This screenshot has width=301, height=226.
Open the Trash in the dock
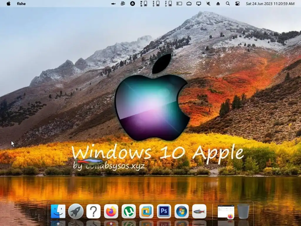[x=243, y=212]
